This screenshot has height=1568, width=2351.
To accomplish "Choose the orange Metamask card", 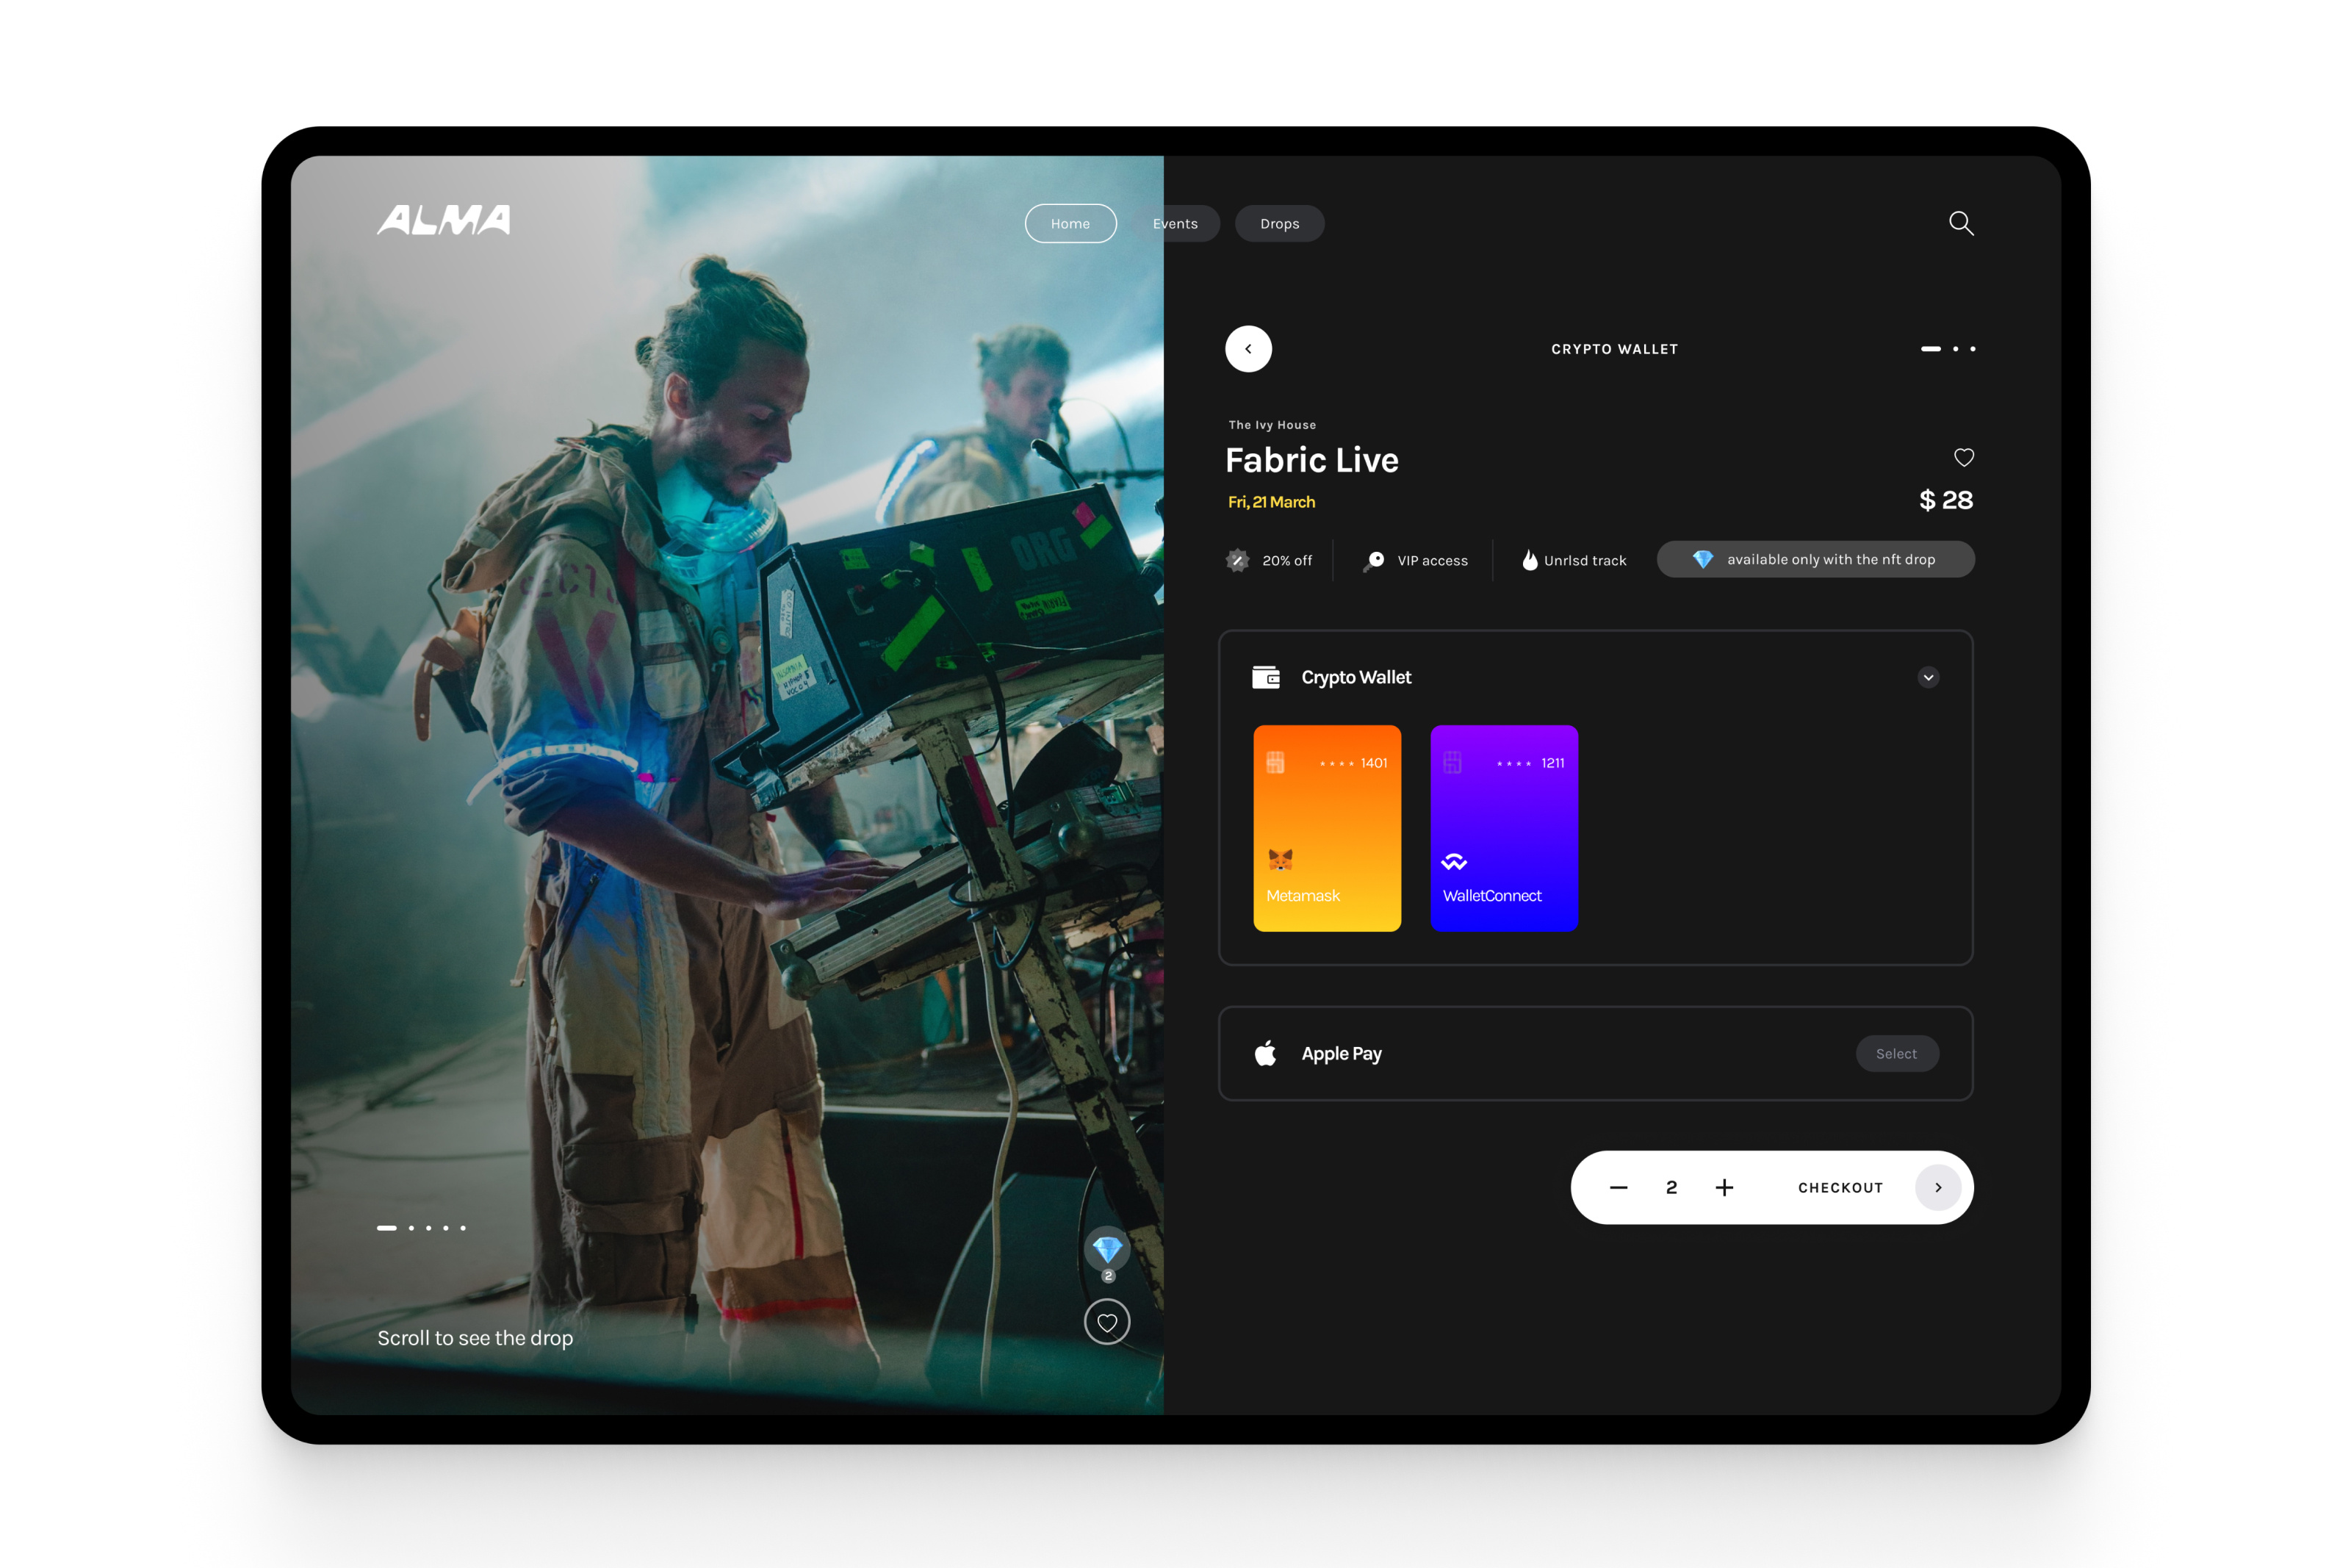I will click(x=1326, y=828).
